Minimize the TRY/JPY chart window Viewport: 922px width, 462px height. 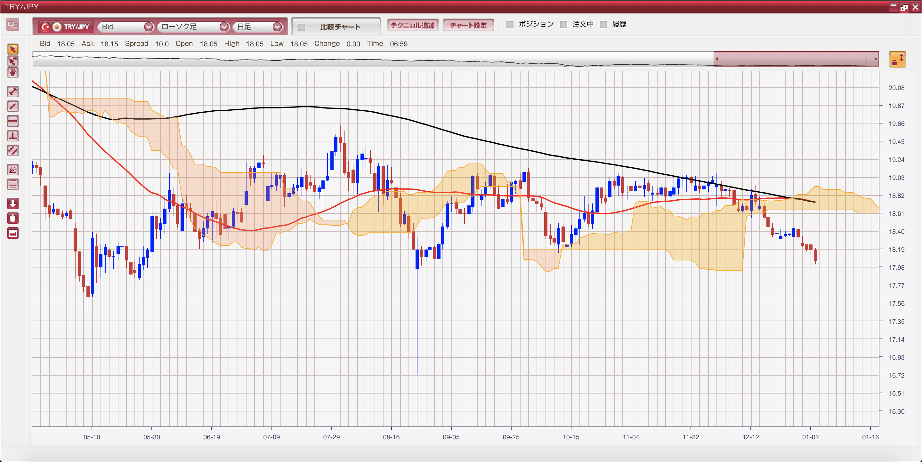tap(894, 7)
